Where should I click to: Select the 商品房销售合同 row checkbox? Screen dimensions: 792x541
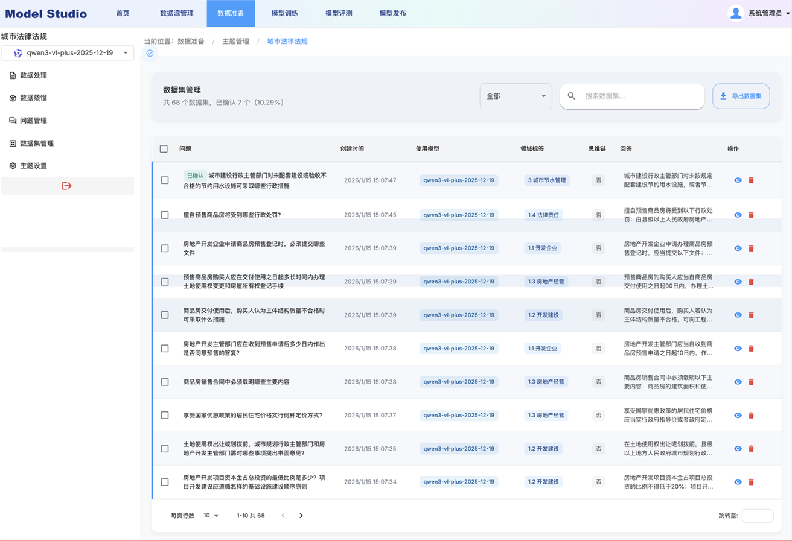point(165,382)
